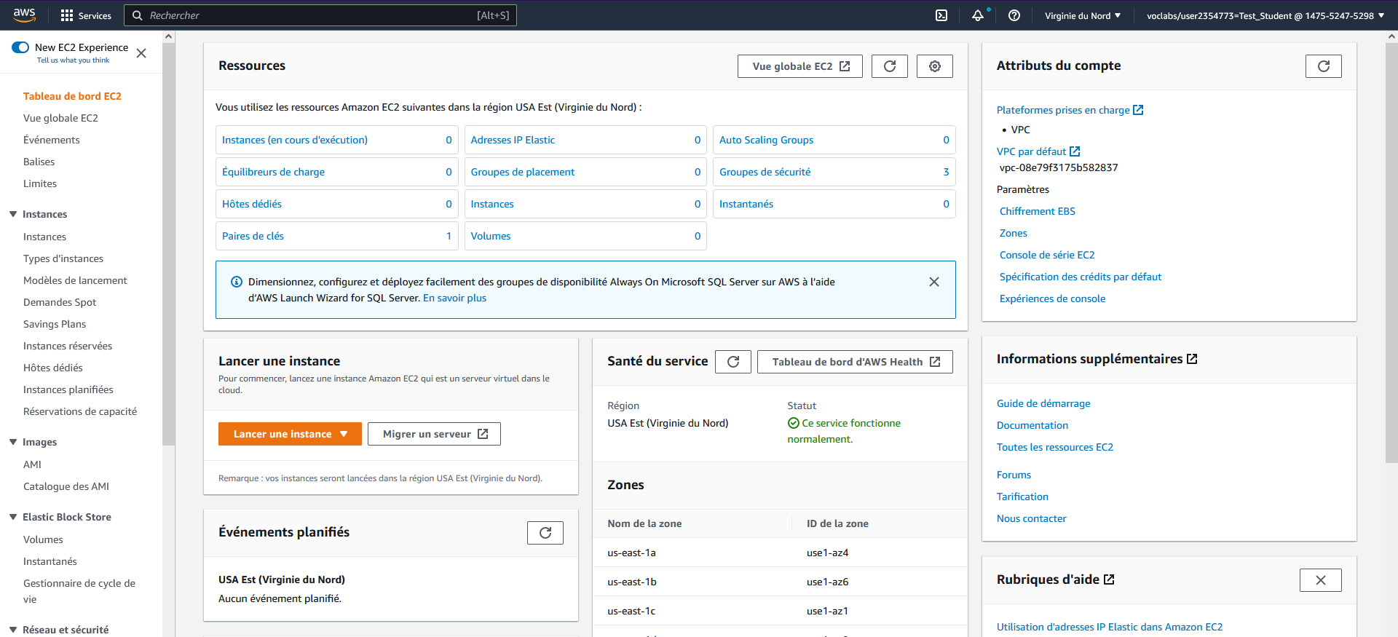Open Guide de démarrage link
Viewport: 1398px width, 637px height.
(1043, 403)
